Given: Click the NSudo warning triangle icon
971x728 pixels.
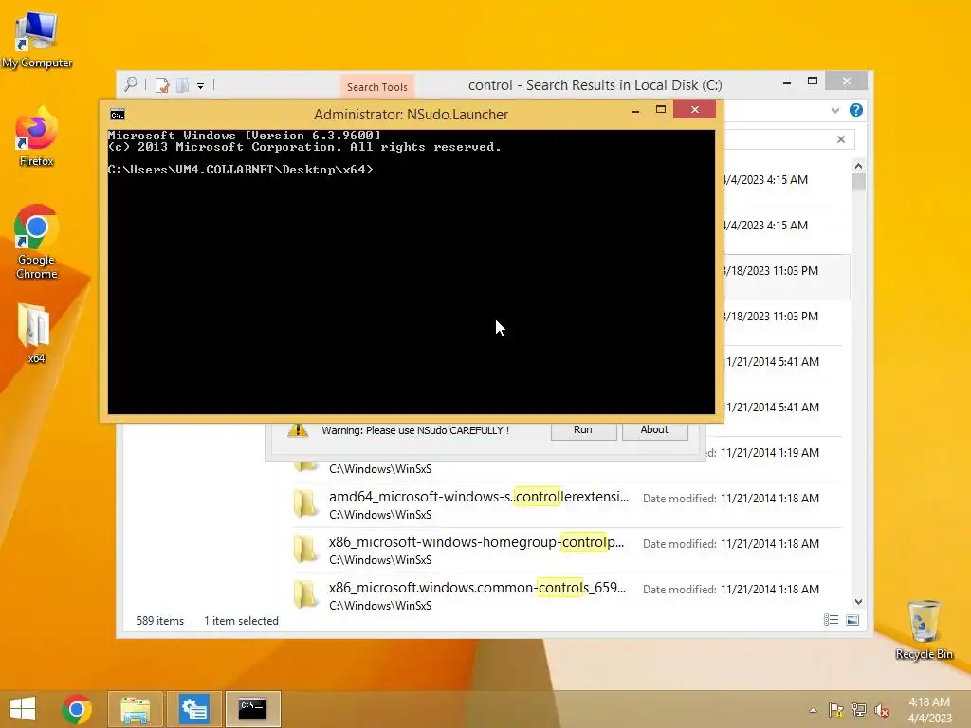Looking at the screenshot, I should coord(298,429).
